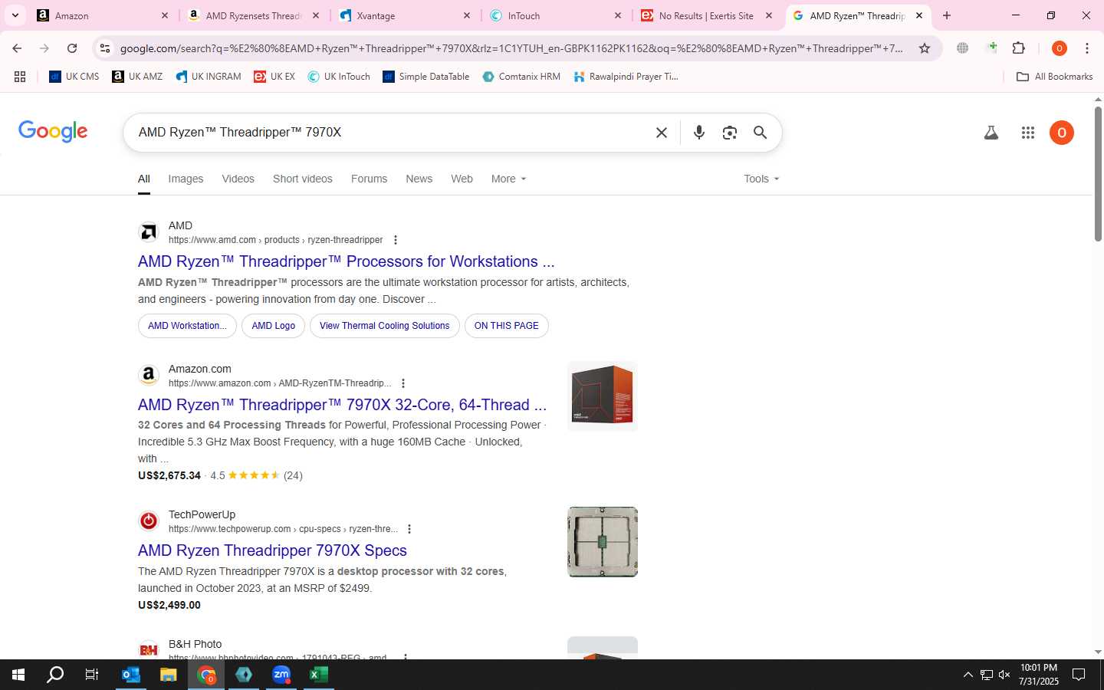1104x690 pixels.
Task: Switch to the Xvantage browser tab
Action: tap(406, 15)
